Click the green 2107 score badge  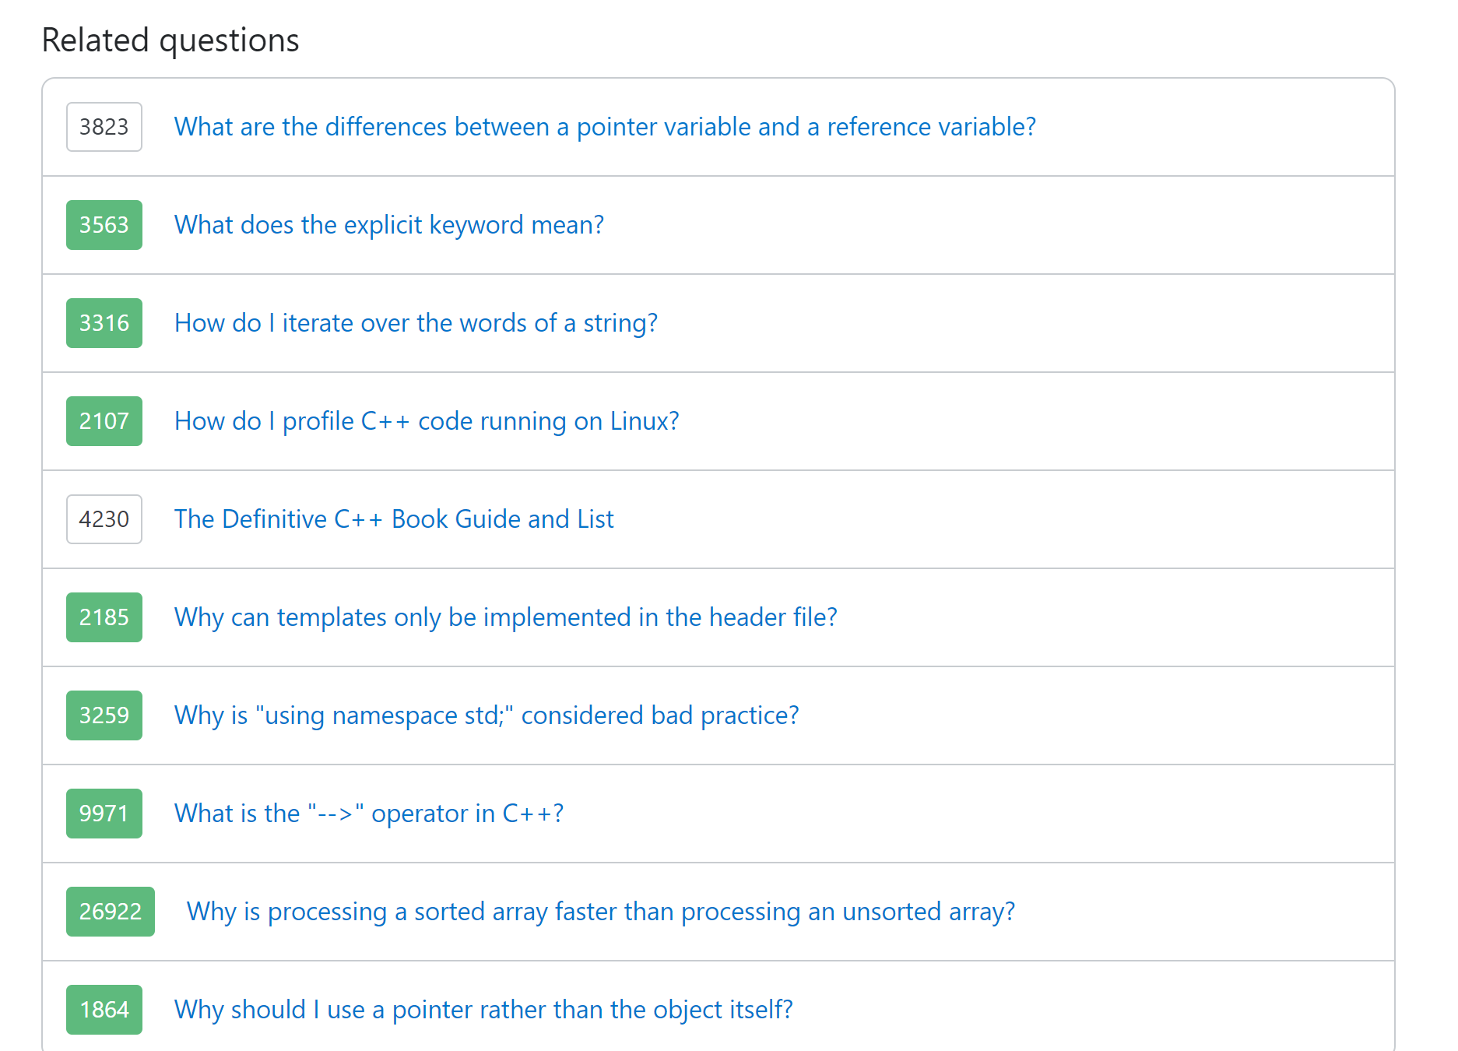pyautogui.click(x=104, y=421)
